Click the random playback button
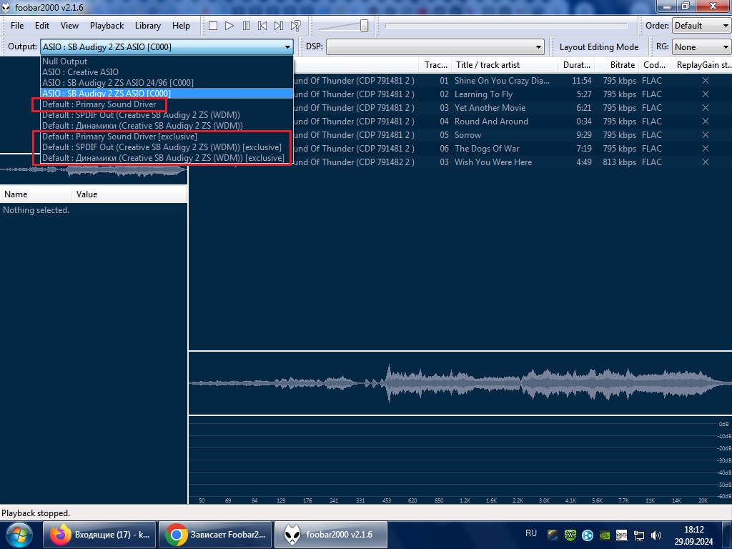 [x=295, y=26]
